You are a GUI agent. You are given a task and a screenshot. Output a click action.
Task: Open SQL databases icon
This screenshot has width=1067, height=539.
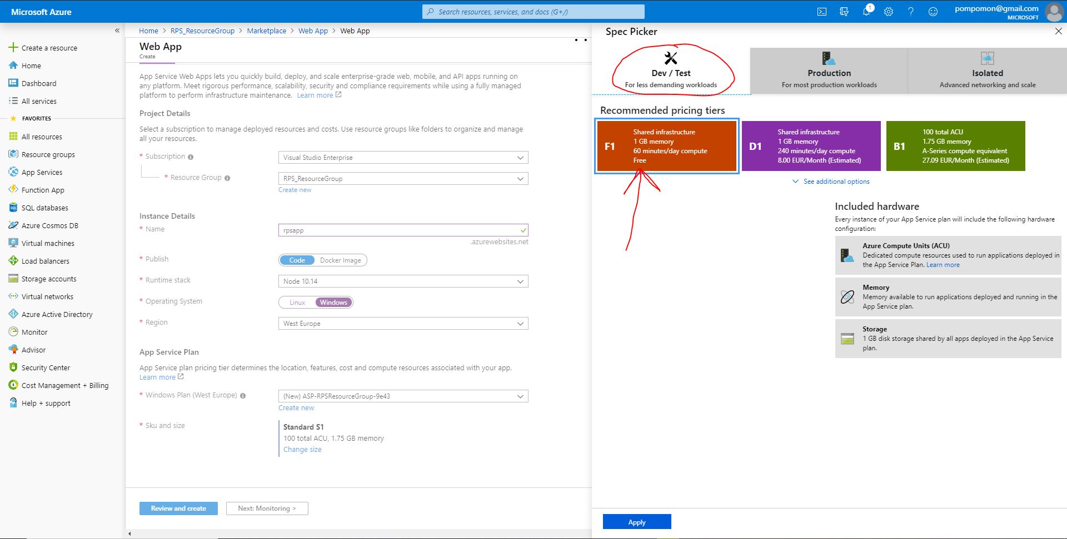coord(13,208)
